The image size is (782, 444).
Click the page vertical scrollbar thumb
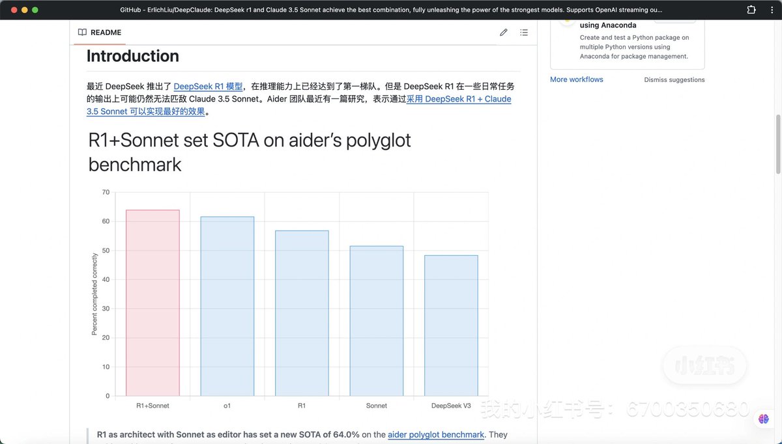pyautogui.click(x=777, y=145)
